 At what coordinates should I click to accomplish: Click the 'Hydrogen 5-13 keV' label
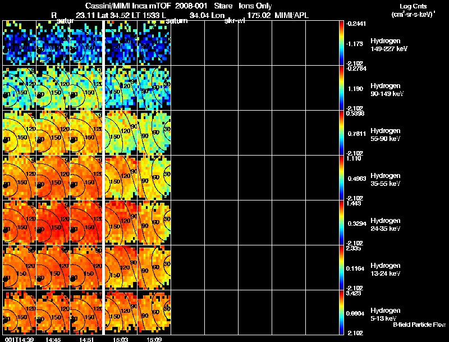tap(386, 314)
